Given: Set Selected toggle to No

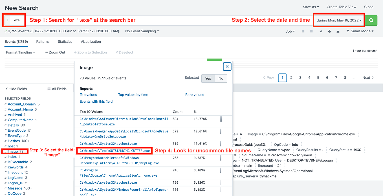Looking at the screenshot, I should [221, 78].
